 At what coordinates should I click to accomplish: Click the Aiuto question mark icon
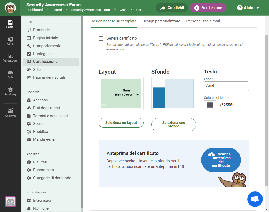(x=240, y=8)
